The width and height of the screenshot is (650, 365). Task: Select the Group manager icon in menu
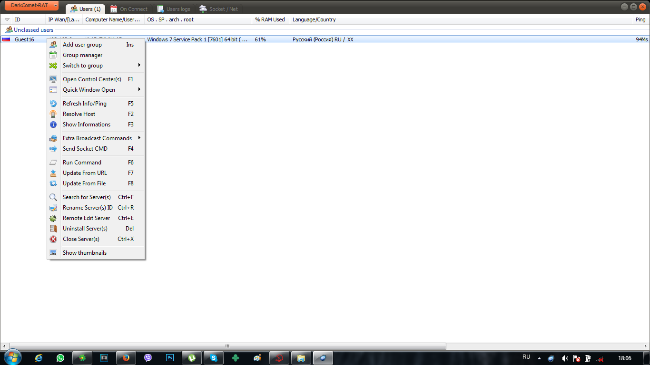[53, 55]
